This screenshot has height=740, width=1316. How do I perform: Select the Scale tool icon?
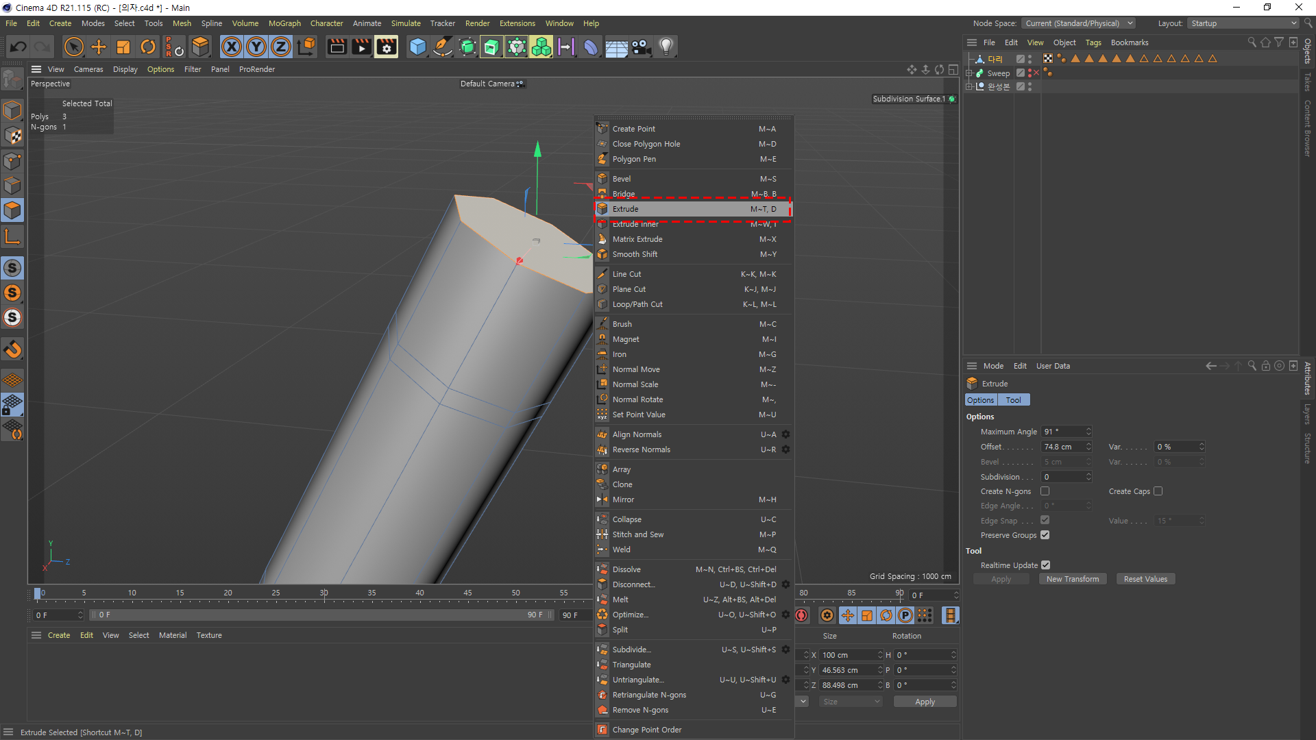click(x=123, y=47)
